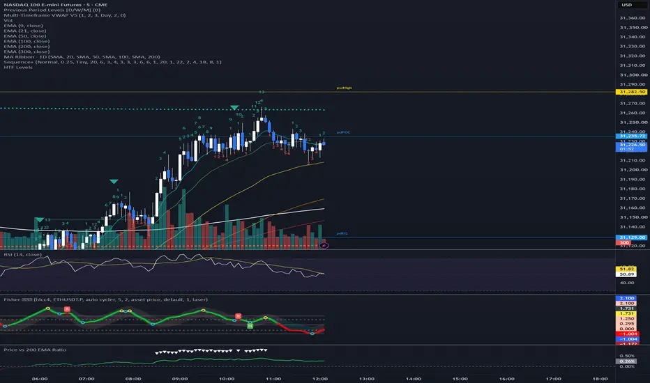Select the EMA (300, close) legend
The image size is (650, 383).
pos(27,52)
